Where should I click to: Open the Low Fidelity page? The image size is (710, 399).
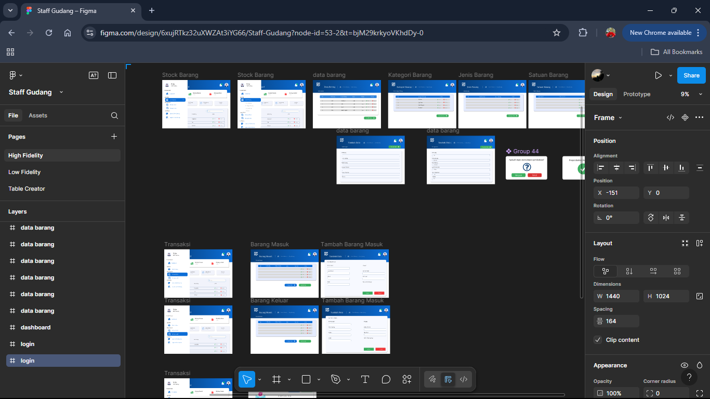click(24, 172)
